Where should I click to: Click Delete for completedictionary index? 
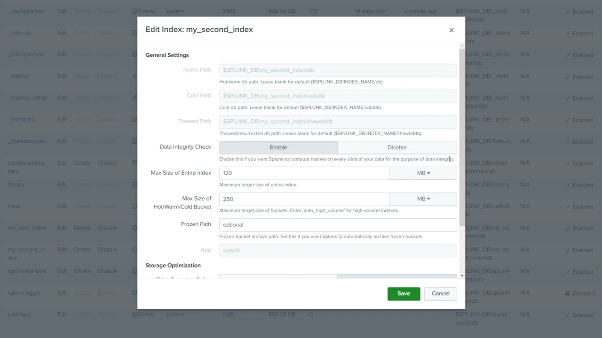coord(82,163)
